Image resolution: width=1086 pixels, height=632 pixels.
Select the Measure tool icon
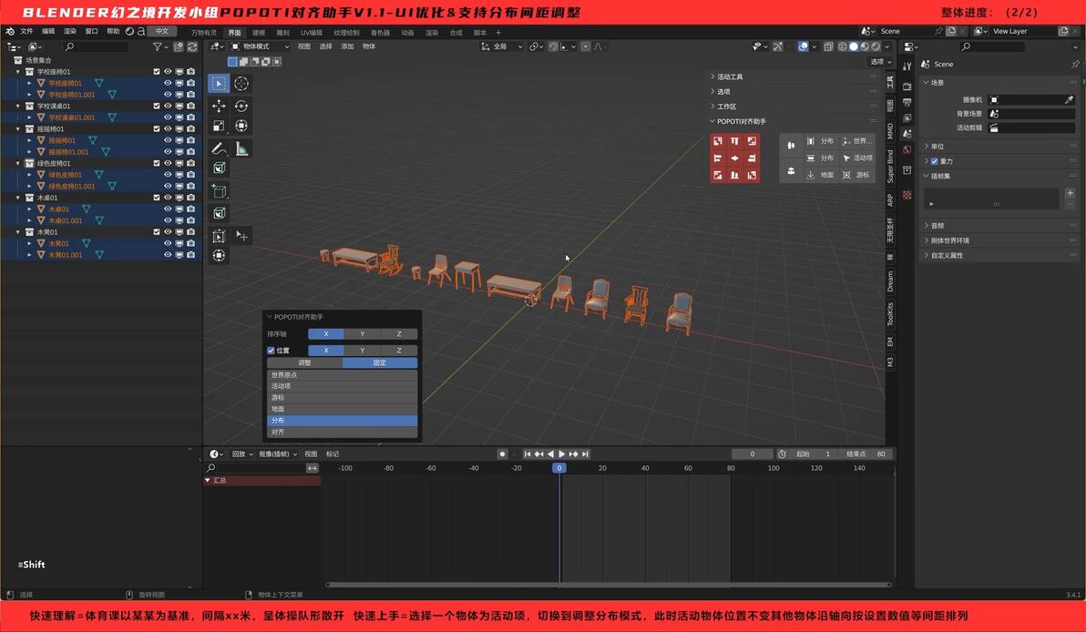point(241,148)
